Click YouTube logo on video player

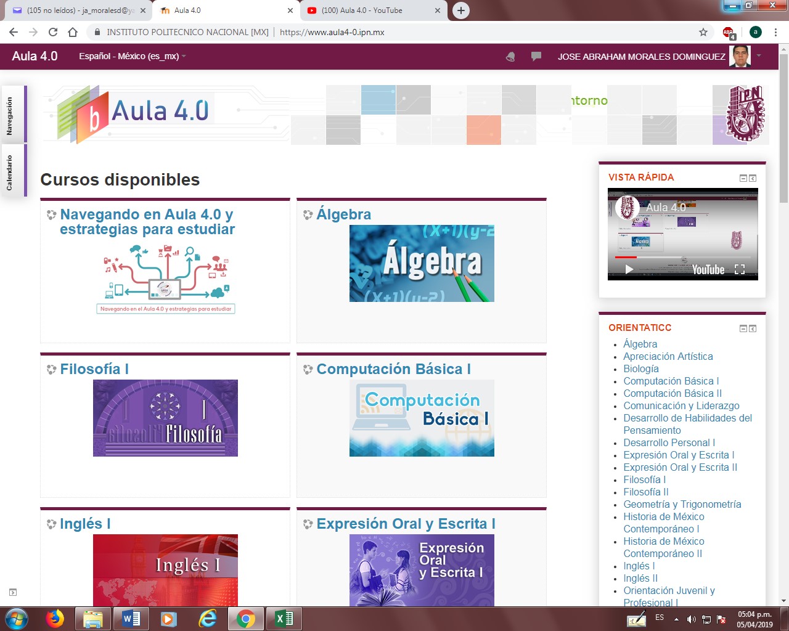[x=708, y=269]
